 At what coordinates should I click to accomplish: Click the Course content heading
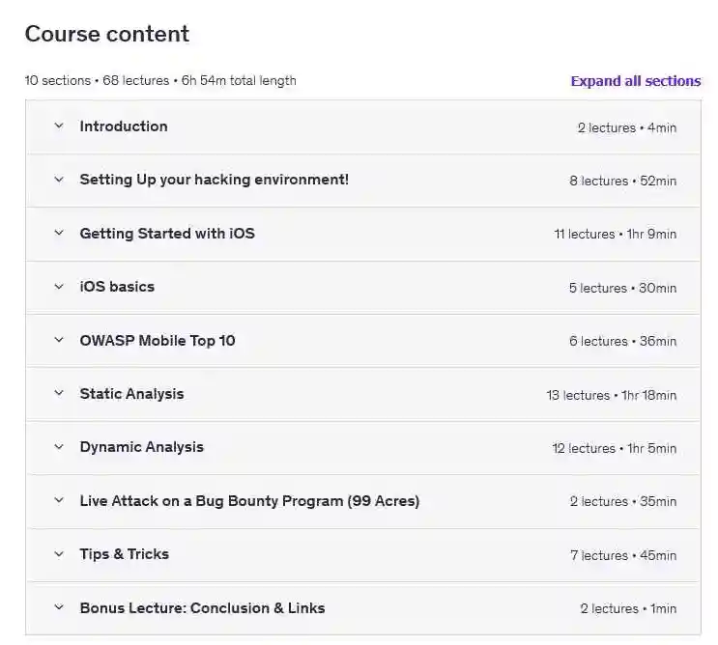107,34
